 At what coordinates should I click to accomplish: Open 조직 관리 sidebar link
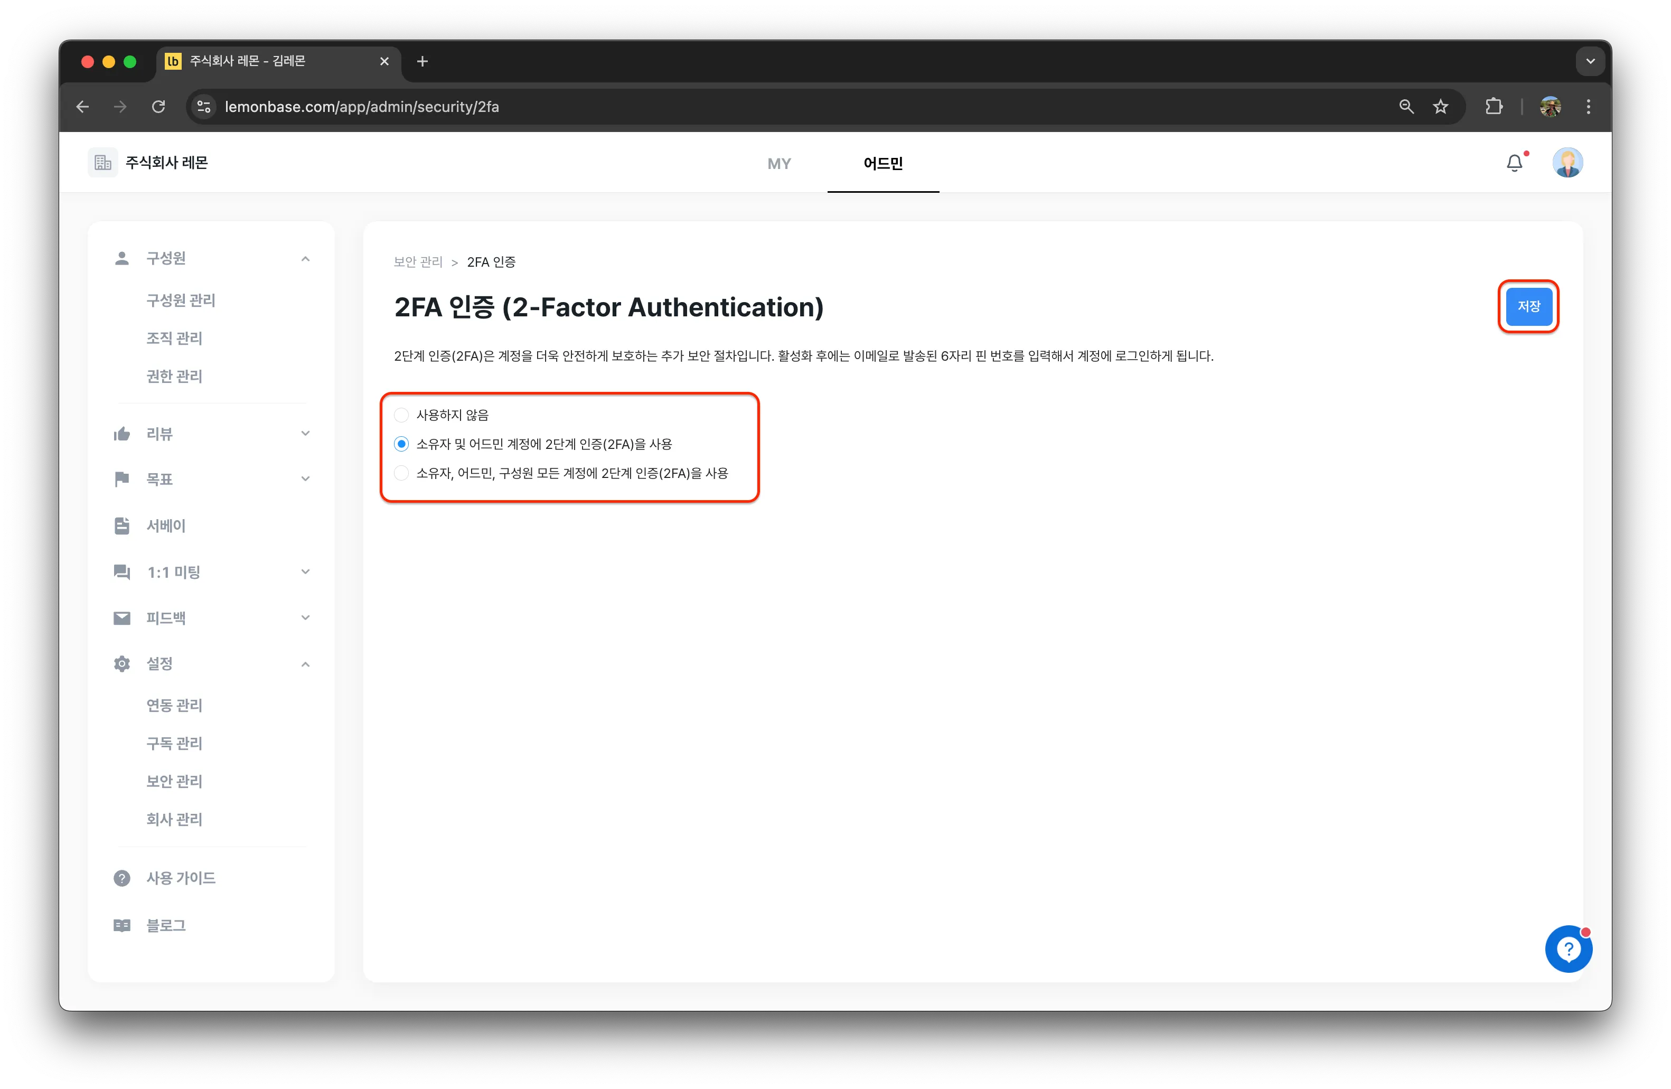[174, 337]
